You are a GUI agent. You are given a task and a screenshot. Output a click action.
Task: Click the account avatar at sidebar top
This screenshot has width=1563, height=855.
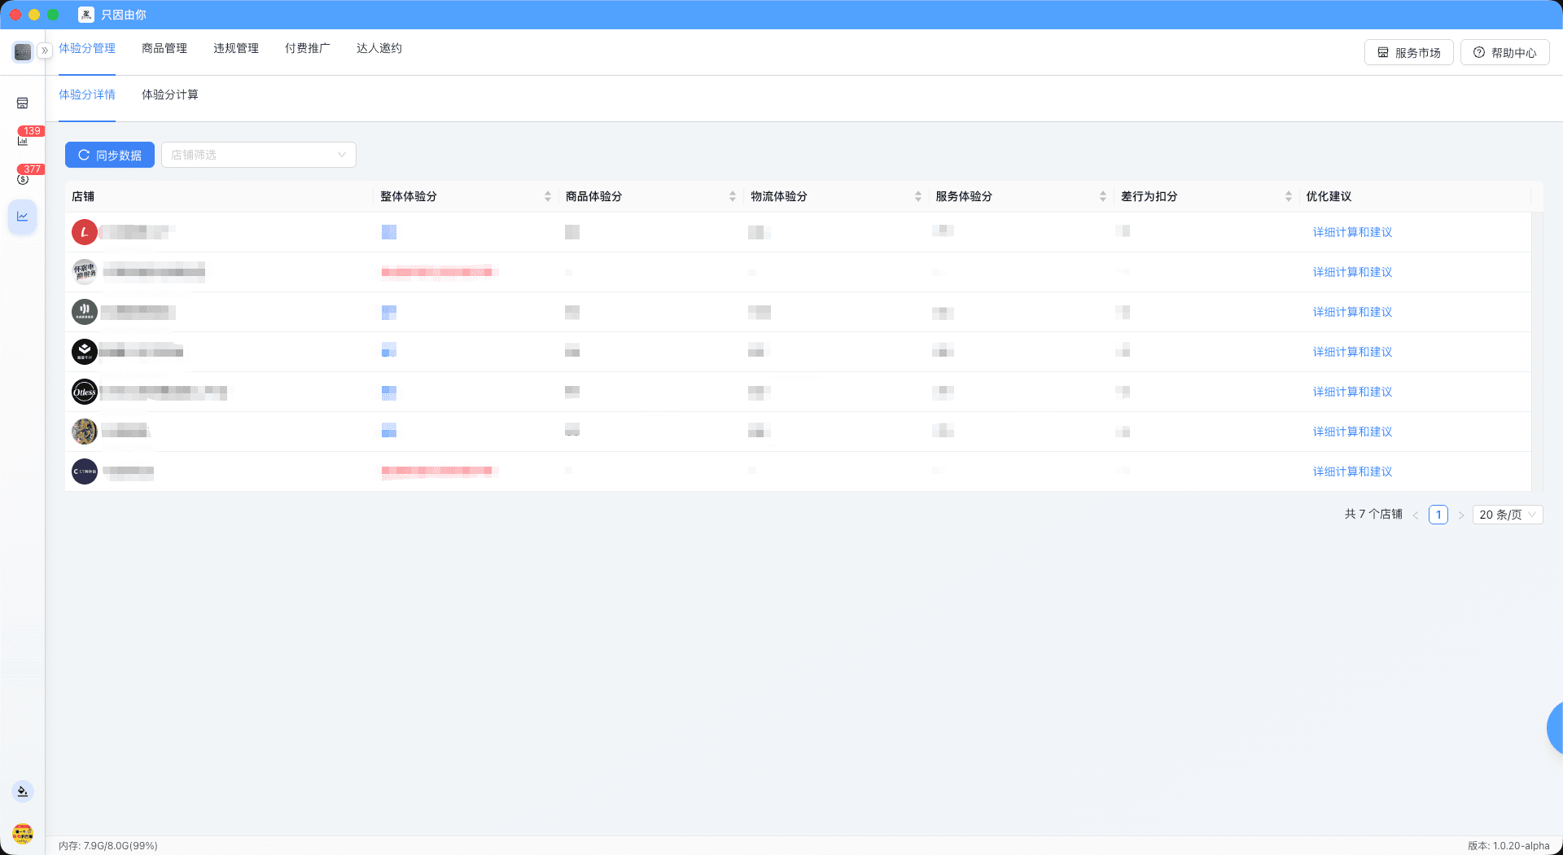(23, 52)
